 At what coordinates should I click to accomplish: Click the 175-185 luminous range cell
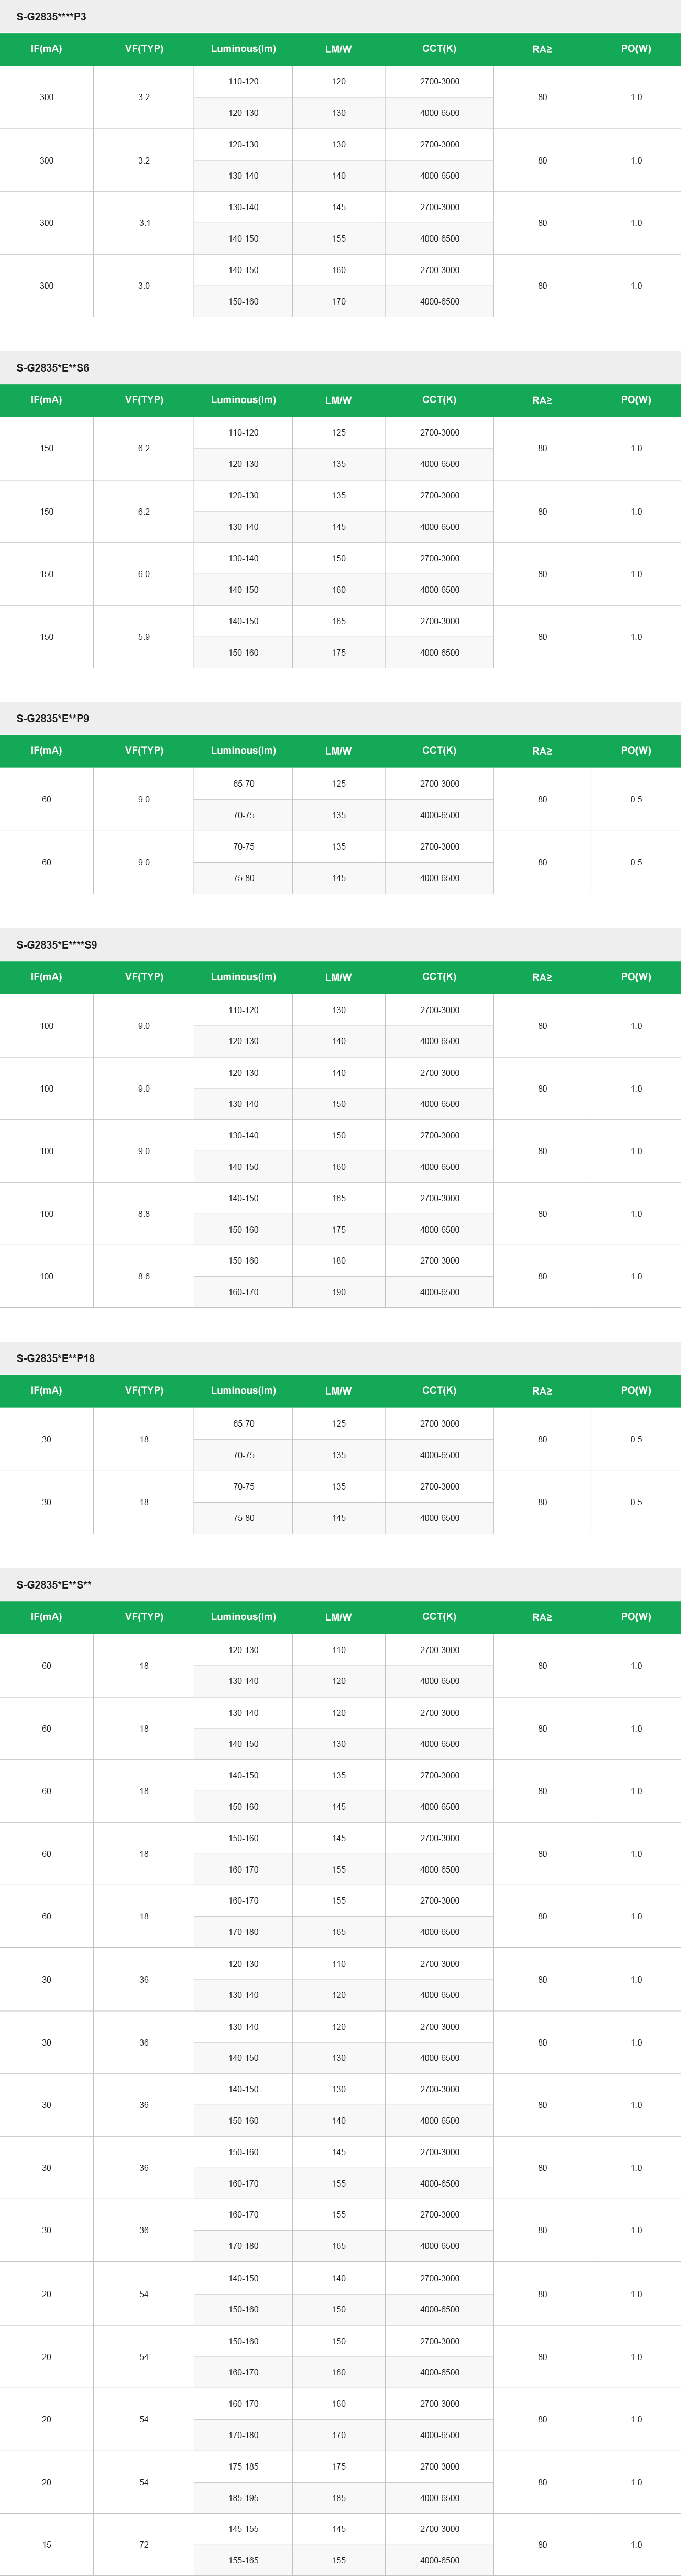point(243,2467)
